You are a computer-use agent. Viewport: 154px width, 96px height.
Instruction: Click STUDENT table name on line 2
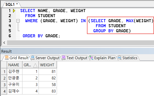(x=47, y=16)
